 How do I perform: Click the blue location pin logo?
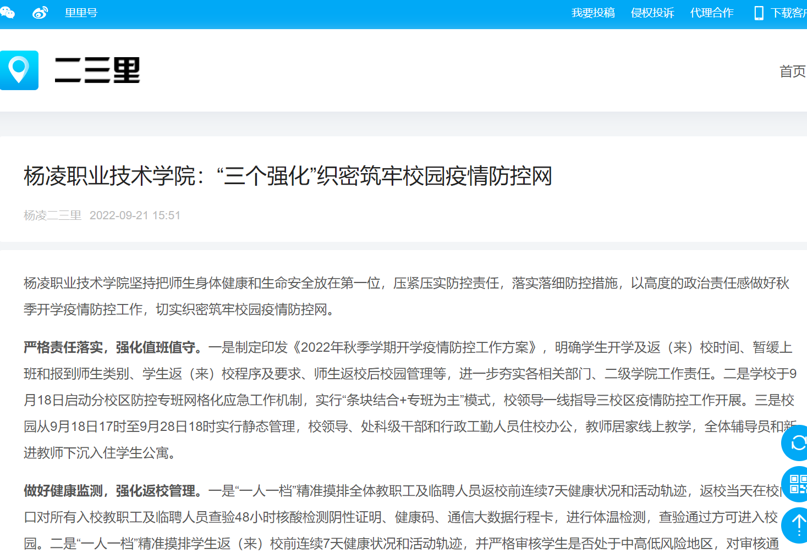pos(19,70)
